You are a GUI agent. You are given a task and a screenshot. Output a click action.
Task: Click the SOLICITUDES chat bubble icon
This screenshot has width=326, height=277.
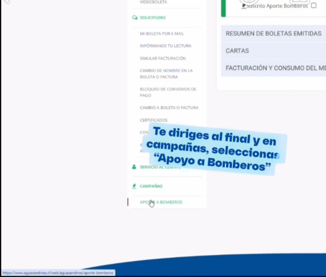pos(135,18)
